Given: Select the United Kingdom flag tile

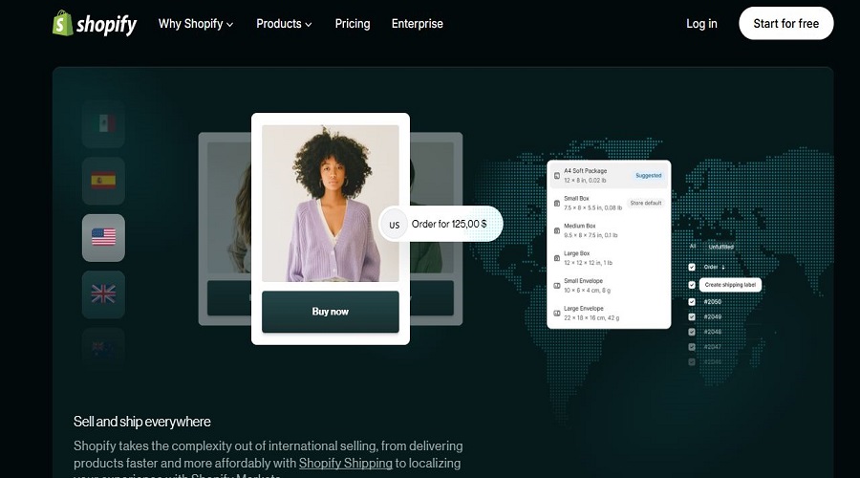Looking at the screenshot, I should pos(103,294).
